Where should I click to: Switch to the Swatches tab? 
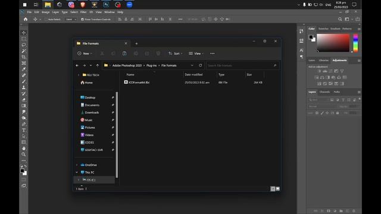tap(323, 29)
